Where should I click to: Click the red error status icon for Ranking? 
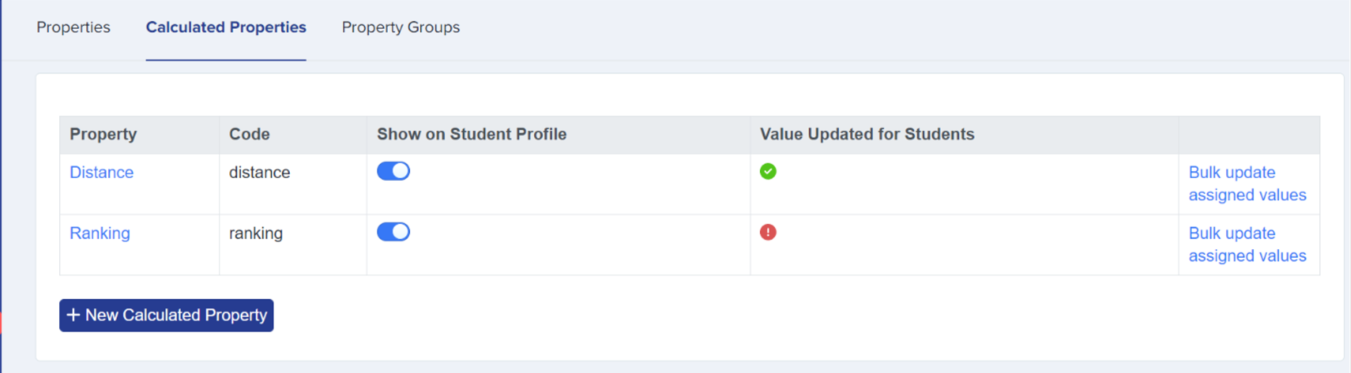click(x=768, y=232)
